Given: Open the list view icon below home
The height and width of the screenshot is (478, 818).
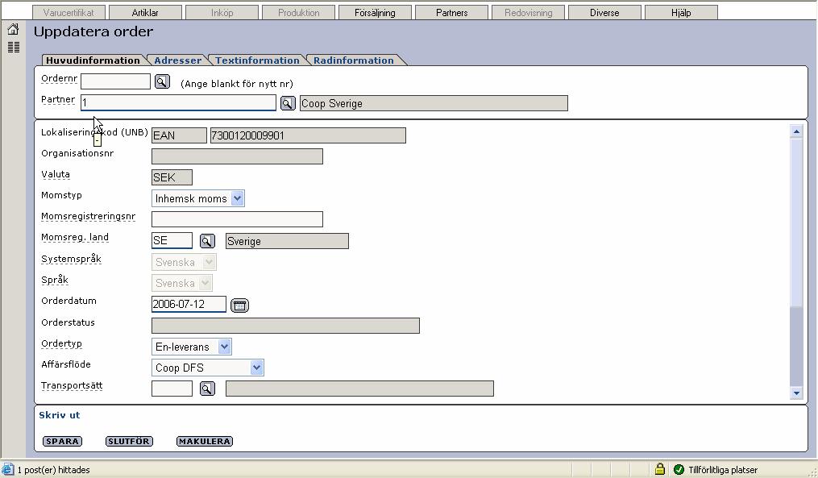Looking at the screenshot, I should coord(14,47).
